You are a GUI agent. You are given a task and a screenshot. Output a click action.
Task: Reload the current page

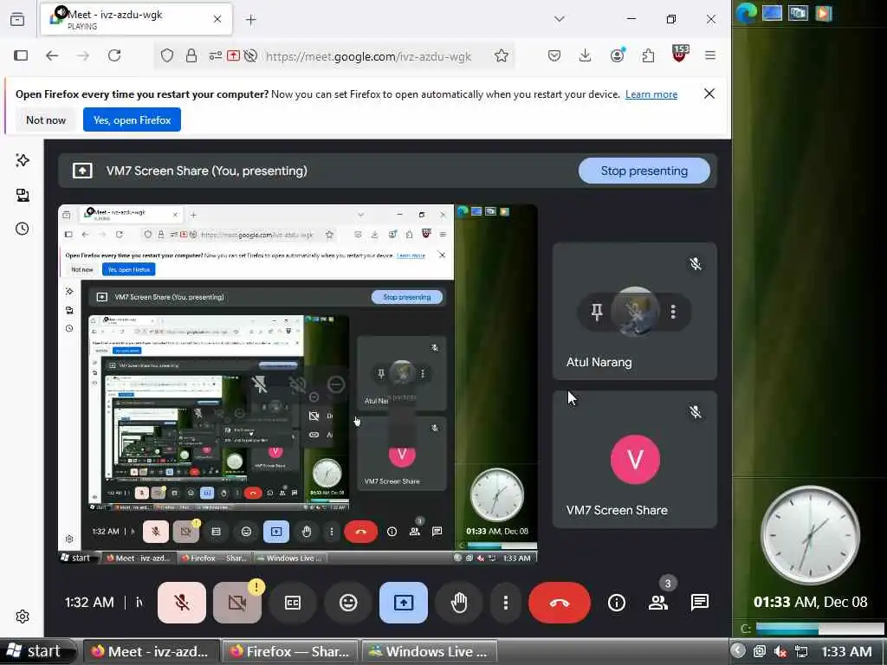pos(114,55)
